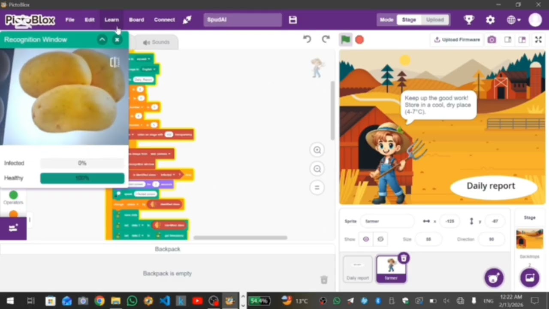Reset workspace zoom with equals icon
Image resolution: width=549 pixels, height=309 pixels.
click(317, 188)
